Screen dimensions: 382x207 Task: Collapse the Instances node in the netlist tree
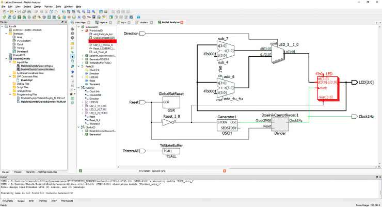pos(79,27)
